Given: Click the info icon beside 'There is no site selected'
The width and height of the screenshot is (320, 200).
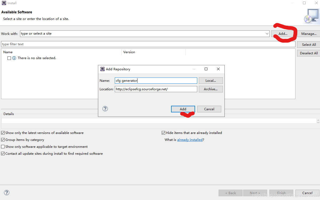Looking at the screenshot, I should pos(14,58).
